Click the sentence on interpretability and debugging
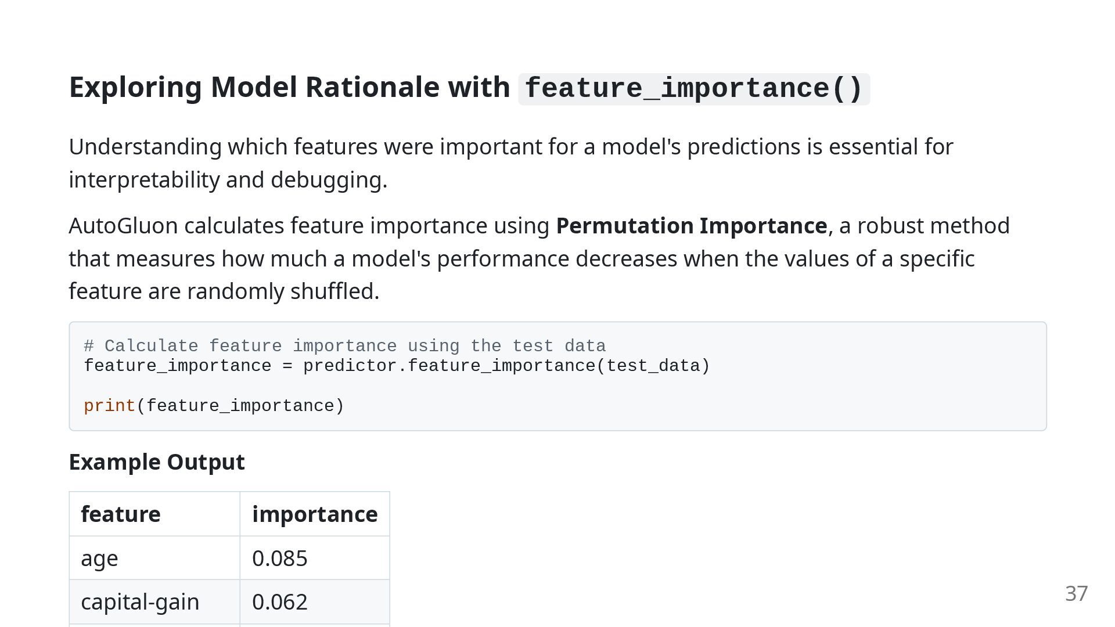Image resolution: width=1115 pixels, height=627 pixels. pyautogui.click(x=511, y=163)
